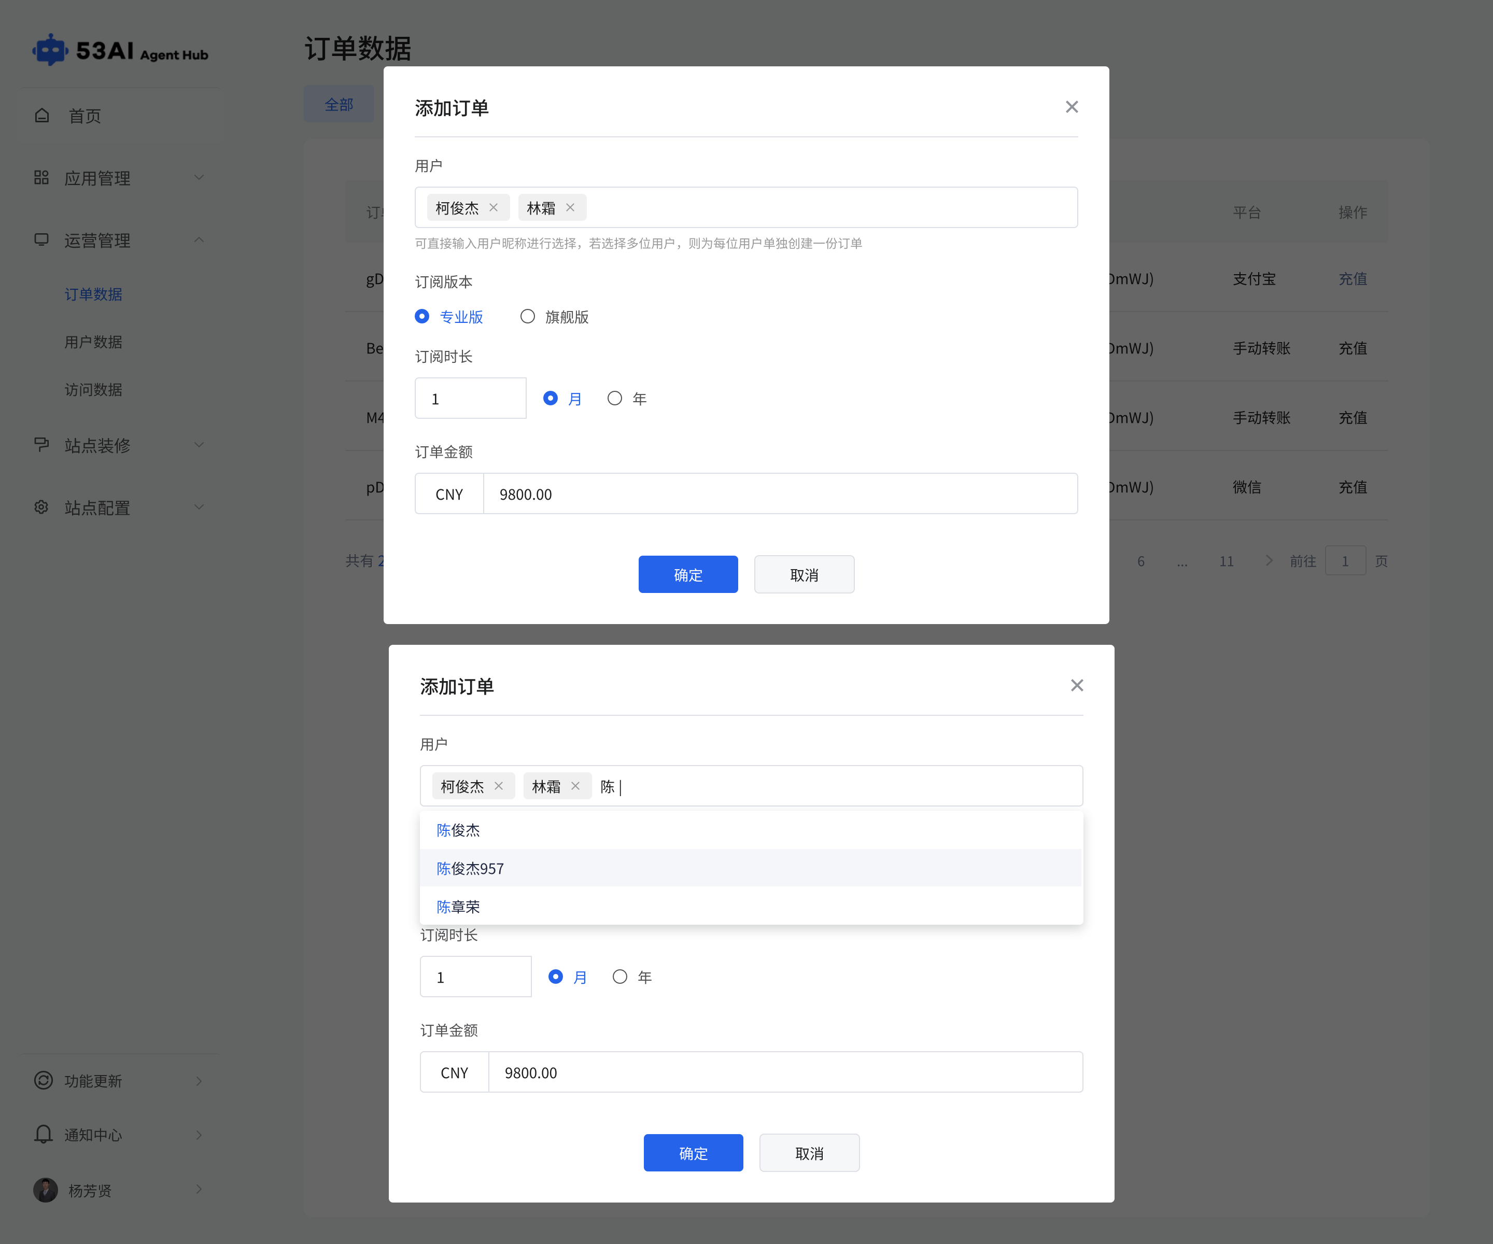The image size is (1493, 1244).
Task: Remove 柯俊杰 tag in upper dialog
Action: (494, 207)
